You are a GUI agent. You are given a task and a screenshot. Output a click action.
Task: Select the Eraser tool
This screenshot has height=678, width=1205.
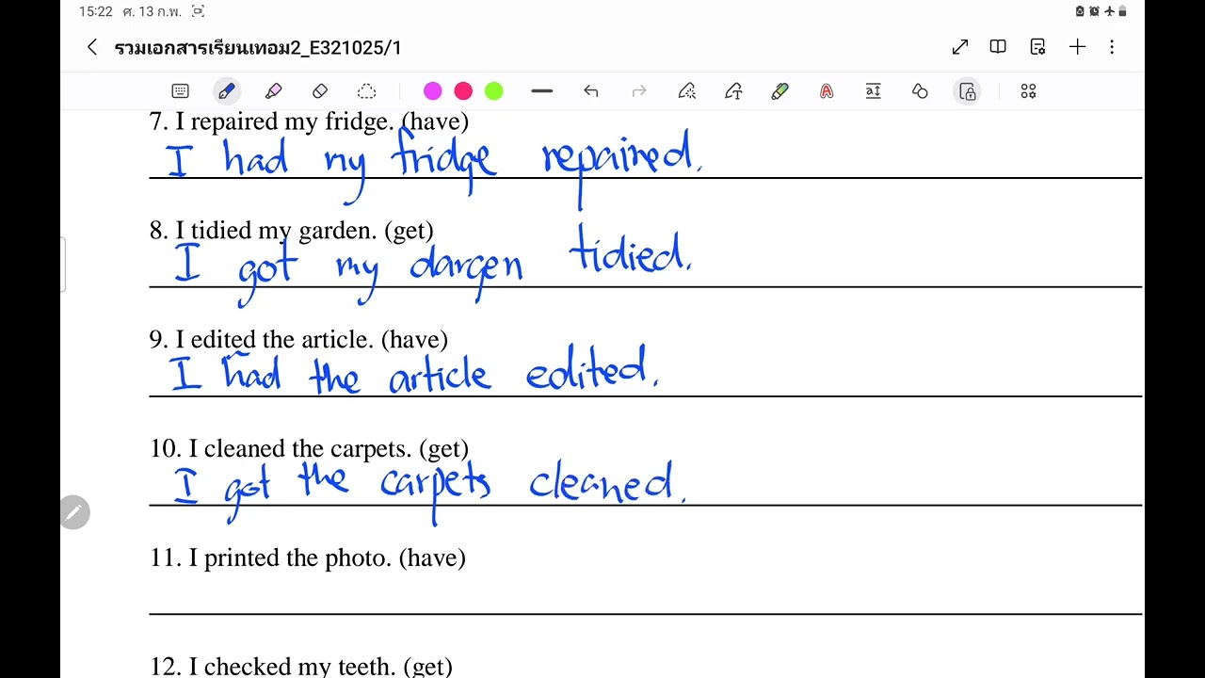click(x=320, y=91)
